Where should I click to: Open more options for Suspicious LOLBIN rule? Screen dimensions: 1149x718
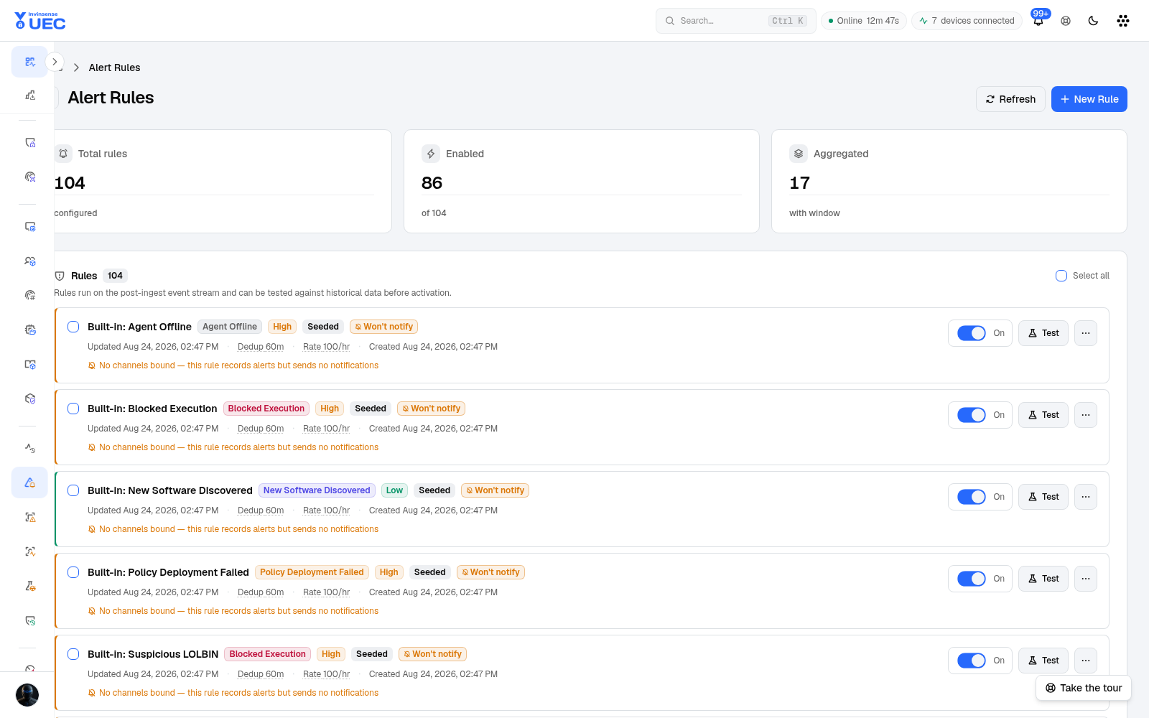pyautogui.click(x=1086, y=661)
